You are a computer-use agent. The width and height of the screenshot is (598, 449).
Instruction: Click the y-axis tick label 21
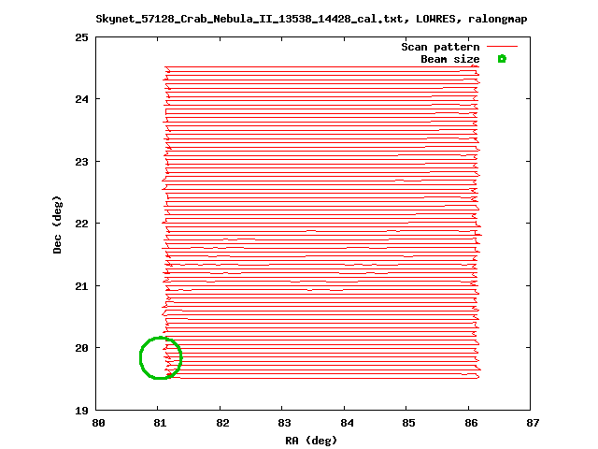81,286
